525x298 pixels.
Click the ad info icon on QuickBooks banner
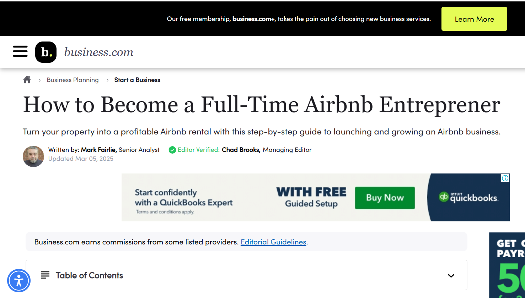tap(505, 178)
